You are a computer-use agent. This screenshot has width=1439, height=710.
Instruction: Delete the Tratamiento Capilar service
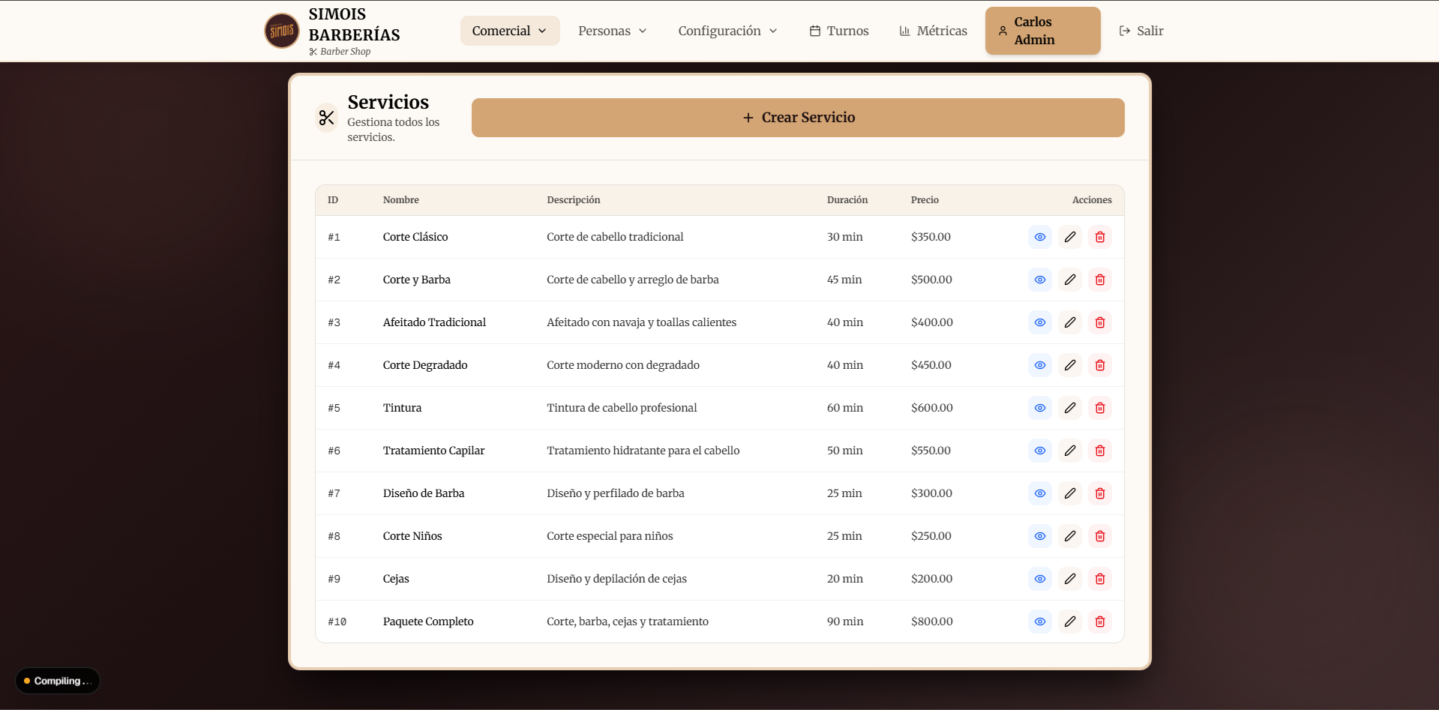(1100, 451)
